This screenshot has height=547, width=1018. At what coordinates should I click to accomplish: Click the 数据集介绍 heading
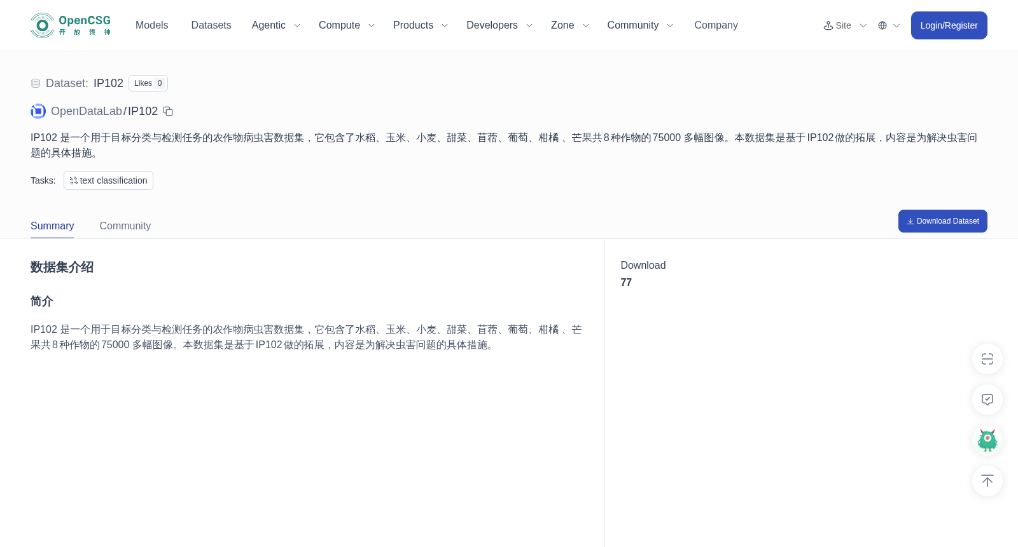(62, 267)
